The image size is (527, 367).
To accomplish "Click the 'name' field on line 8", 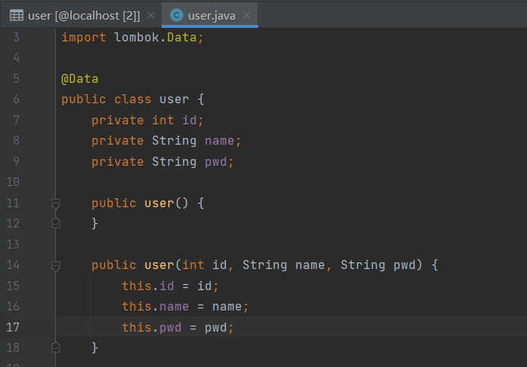I will point(219,141).
